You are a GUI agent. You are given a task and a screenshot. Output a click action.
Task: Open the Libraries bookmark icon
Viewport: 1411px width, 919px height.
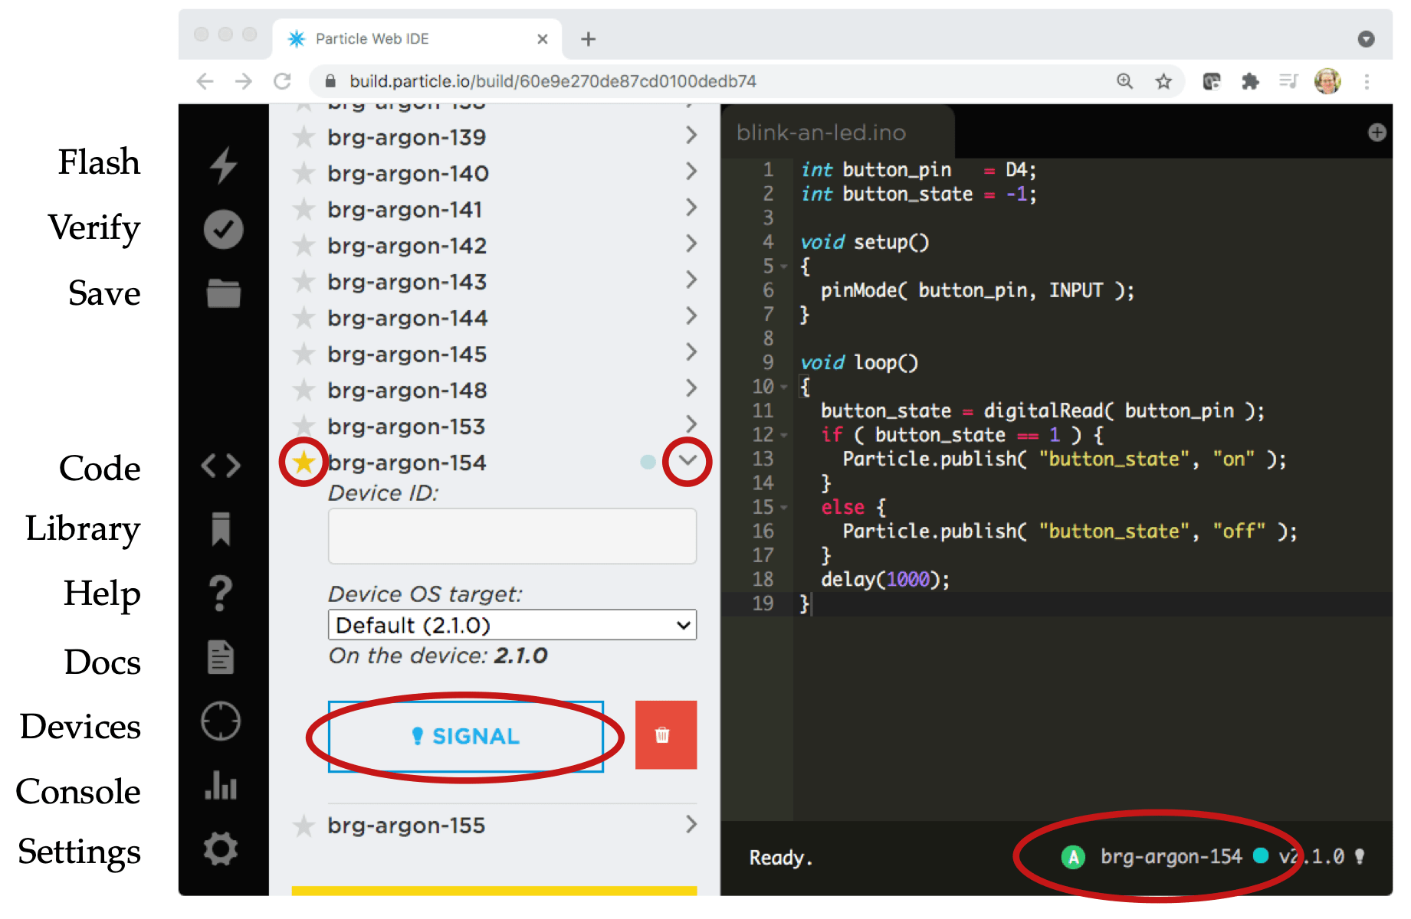(221, 528)
